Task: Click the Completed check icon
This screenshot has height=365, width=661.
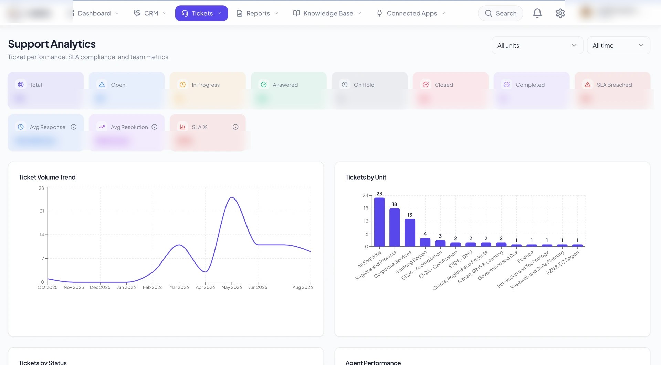Action: (506, 84)
